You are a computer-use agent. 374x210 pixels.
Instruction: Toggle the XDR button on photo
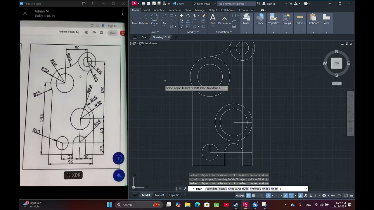[73, 175]
